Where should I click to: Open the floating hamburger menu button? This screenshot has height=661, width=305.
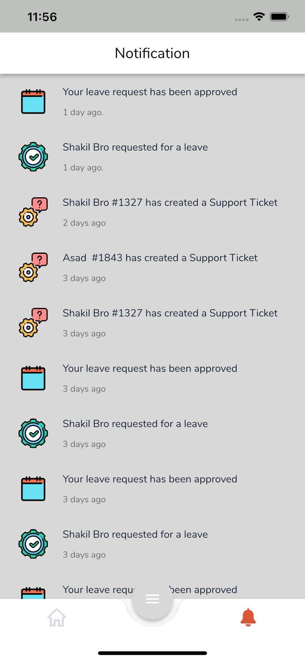tap(152, 599)
